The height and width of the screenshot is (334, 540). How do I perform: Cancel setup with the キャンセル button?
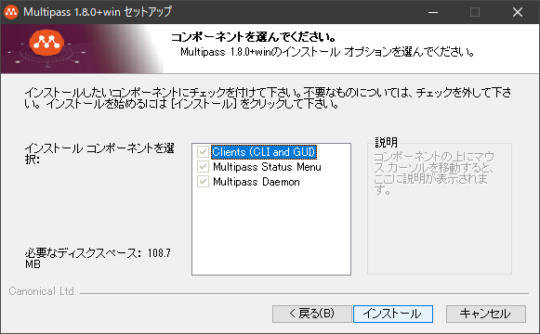486,314
